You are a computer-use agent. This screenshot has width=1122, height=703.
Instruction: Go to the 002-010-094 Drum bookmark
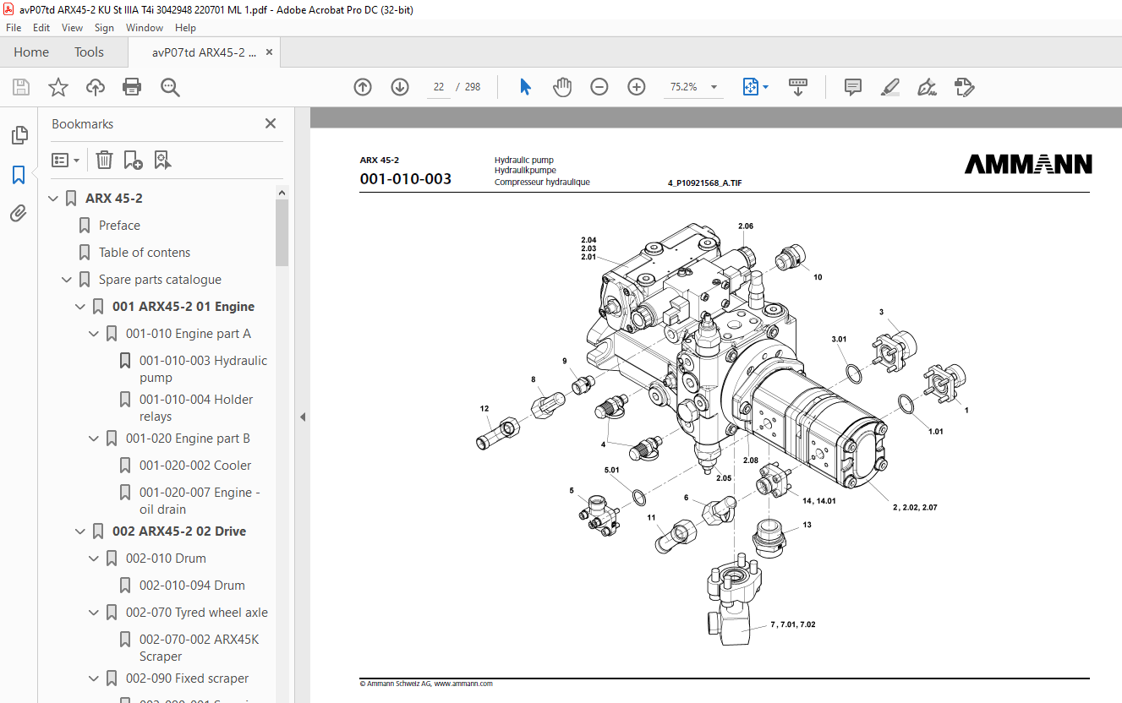click(x=192, y=586)
